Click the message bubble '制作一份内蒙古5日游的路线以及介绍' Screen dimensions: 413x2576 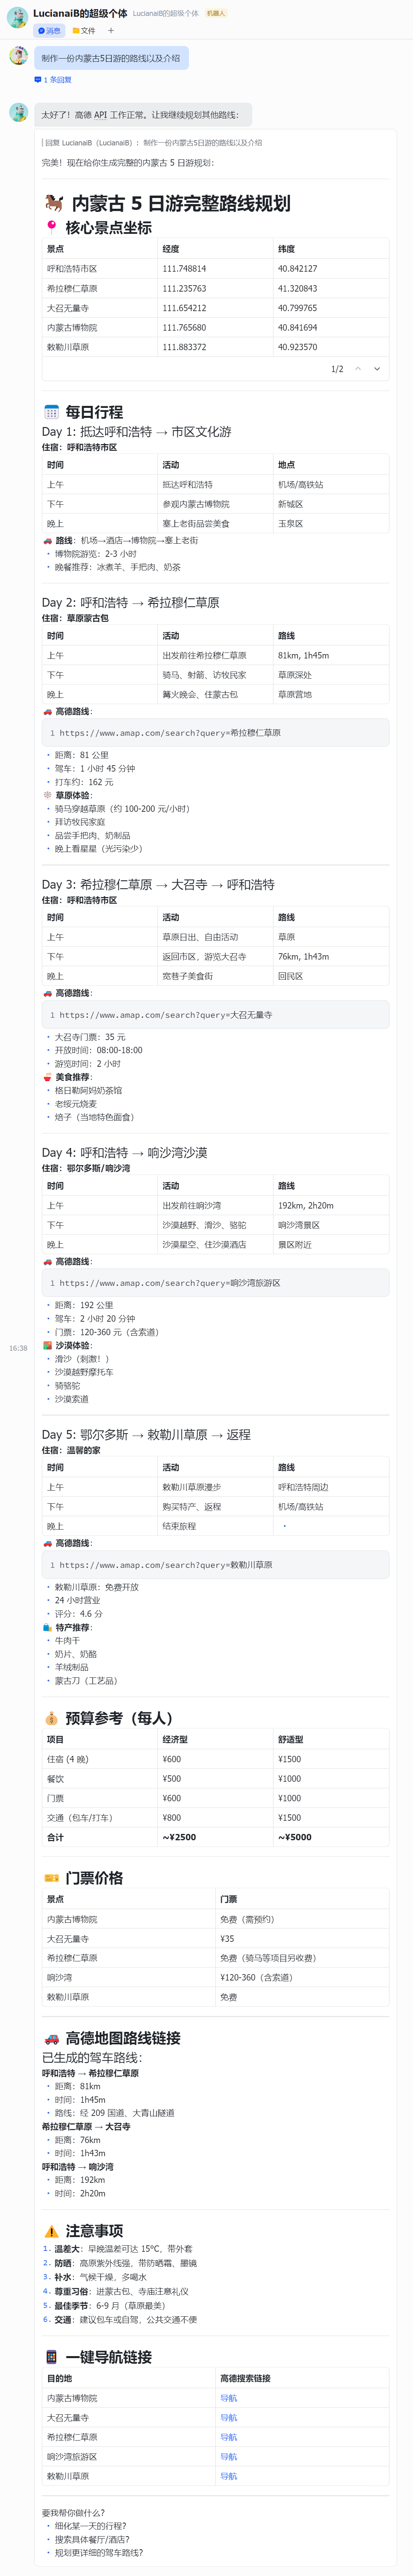(x=111, y=58)
